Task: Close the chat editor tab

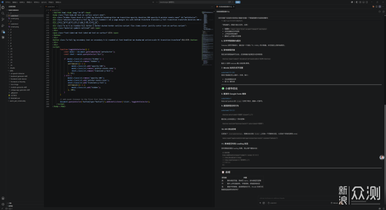Action: [234, 6]
